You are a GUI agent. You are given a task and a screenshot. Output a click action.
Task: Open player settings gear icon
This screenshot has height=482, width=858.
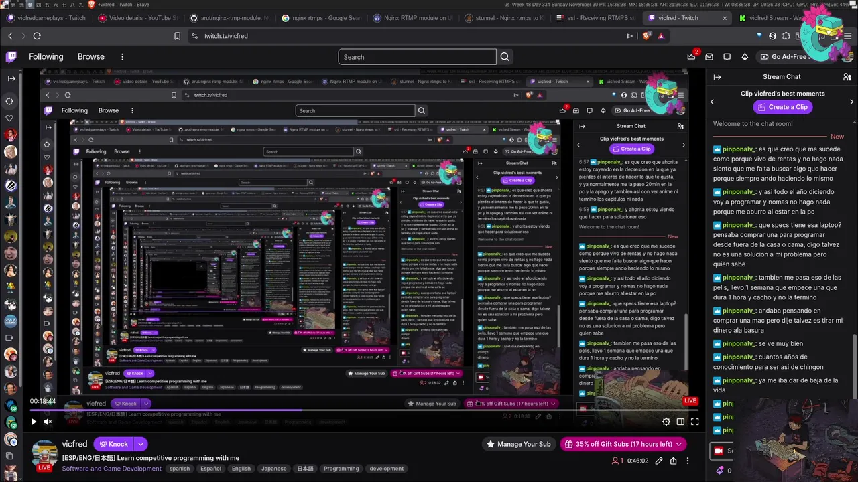pos(666,422)
